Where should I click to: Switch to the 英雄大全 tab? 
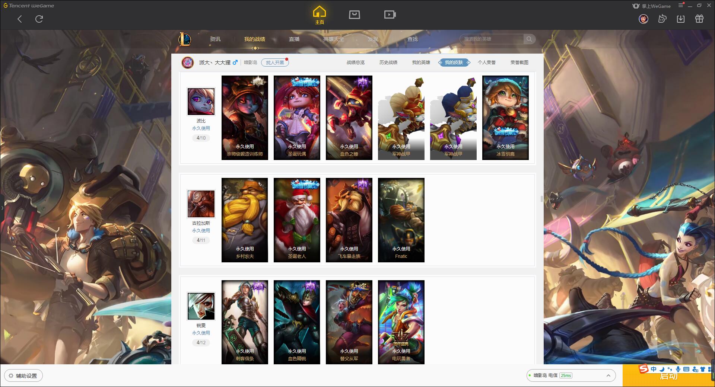tap(334, 39)
